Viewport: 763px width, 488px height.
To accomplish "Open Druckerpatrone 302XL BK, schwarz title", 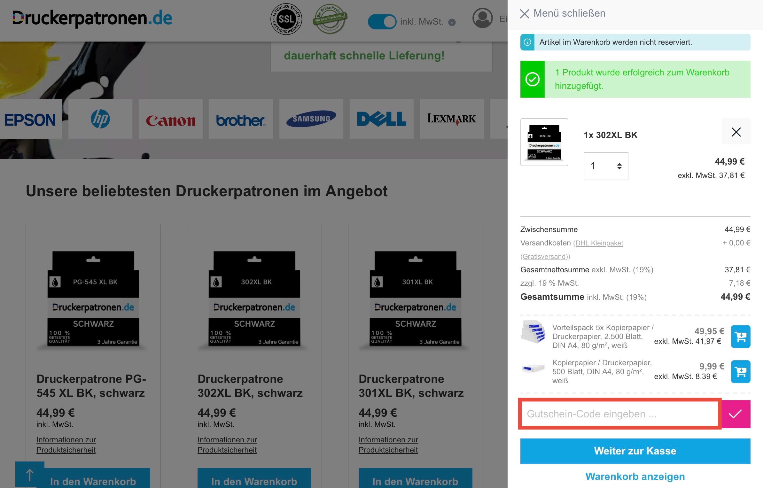I will point(250,386).
